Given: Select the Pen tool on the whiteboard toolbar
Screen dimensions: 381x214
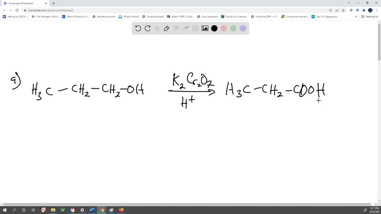Looking at the screenshot, I should pos(166,28).
